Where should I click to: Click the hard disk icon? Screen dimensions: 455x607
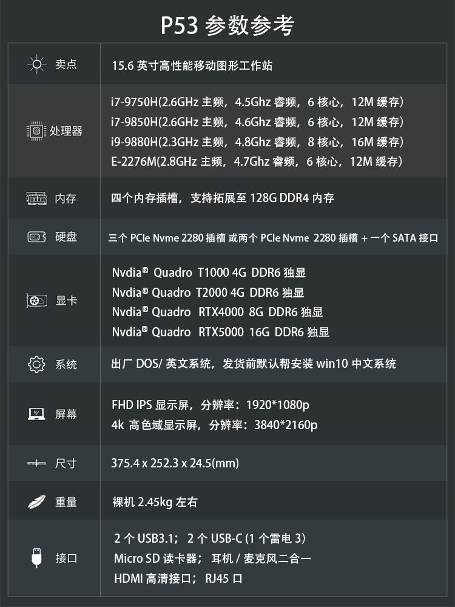(36, 237)
